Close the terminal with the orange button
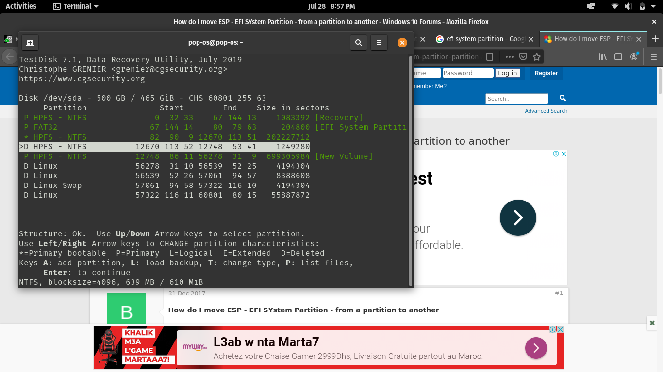 point(402,43)
